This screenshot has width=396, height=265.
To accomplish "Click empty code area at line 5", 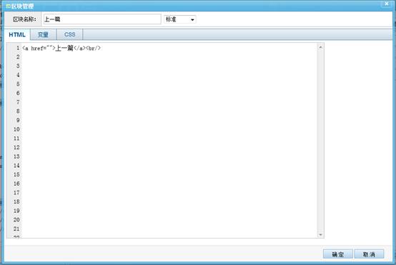I will click(169, 84).
